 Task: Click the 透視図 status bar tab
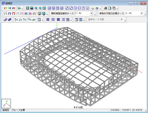tap(6, 110)
